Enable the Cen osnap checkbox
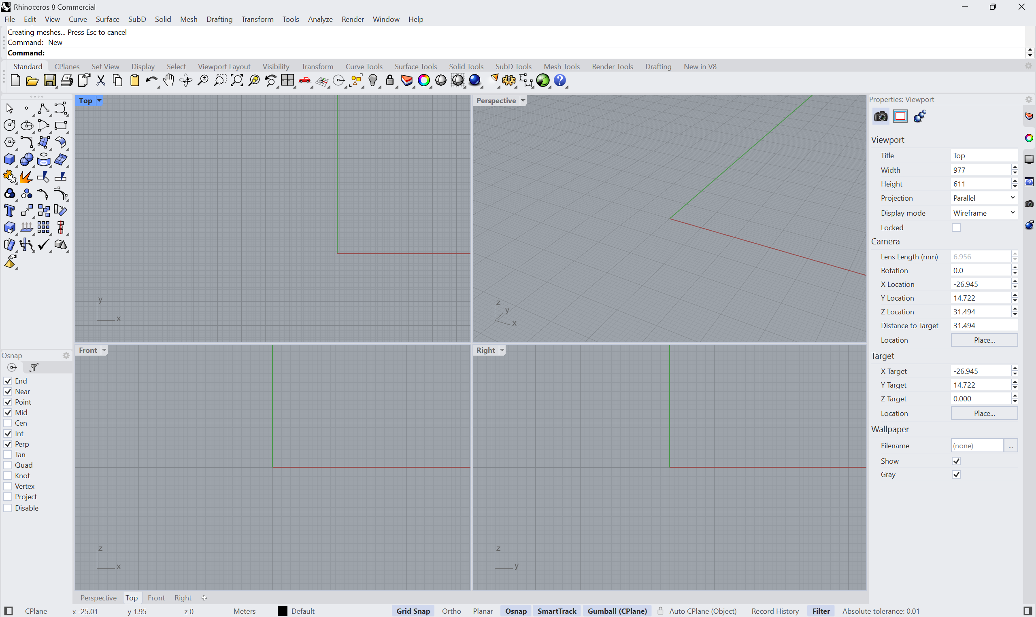This screenshot has width=1036, height=617. pos(8,423)
